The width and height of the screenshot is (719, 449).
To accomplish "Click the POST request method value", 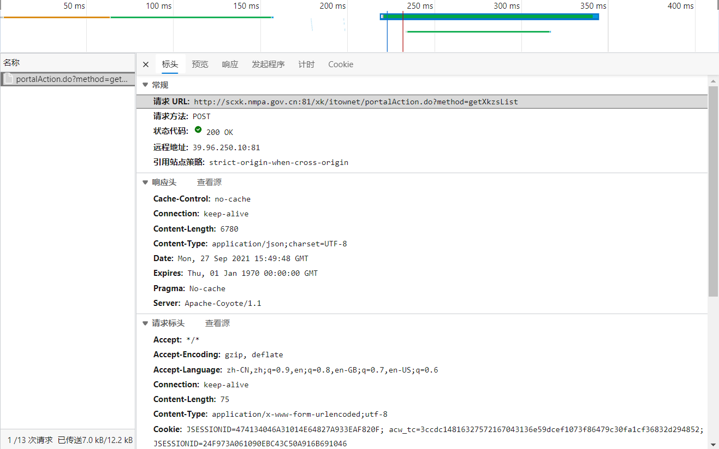I will tap(201, 116).
